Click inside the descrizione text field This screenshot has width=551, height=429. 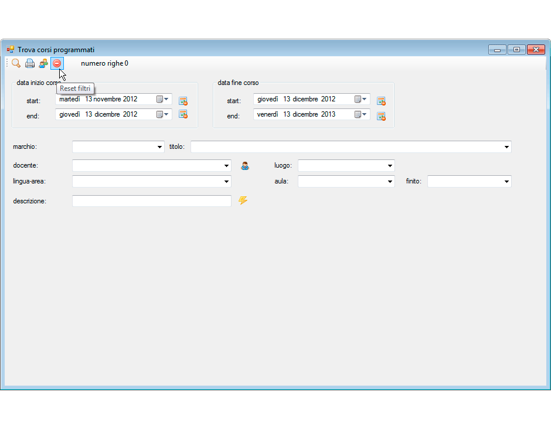pos(152,201)
